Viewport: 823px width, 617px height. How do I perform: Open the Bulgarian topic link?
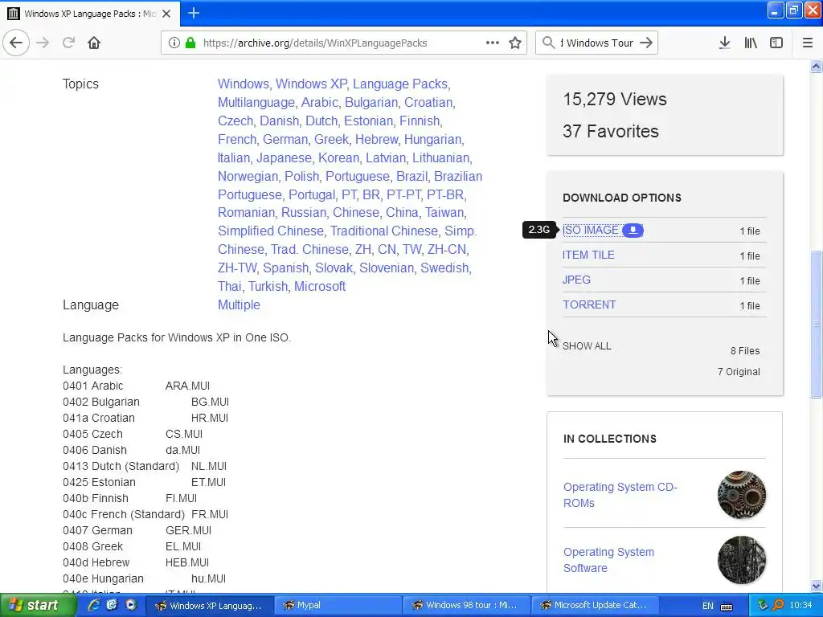371,102
